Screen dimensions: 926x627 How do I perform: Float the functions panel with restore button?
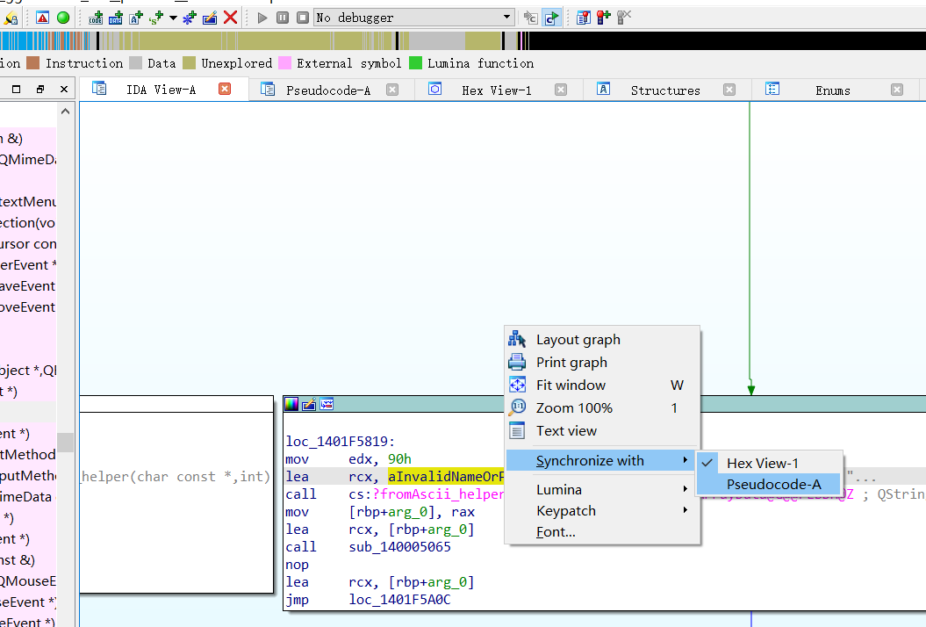click(x=40, y=90)
